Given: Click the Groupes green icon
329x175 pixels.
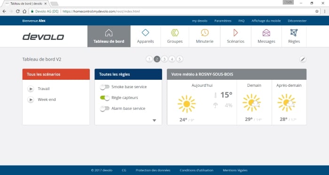Looking at the screenshot, I should [x=175, y=33].
